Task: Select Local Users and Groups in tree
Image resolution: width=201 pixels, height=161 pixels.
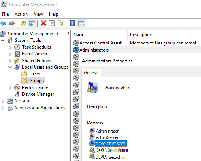Action: coord(45,67)
